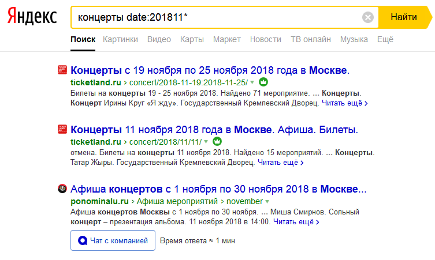The image size is (435, 260).
Task: Open the Ещё menu
Action: (x=385, y=39)
